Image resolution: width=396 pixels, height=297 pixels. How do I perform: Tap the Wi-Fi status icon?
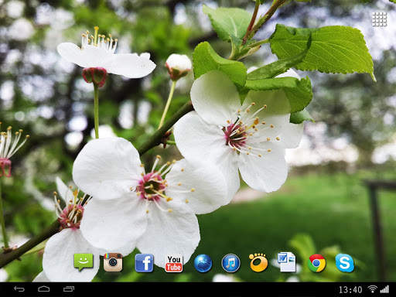coord(372,289)
